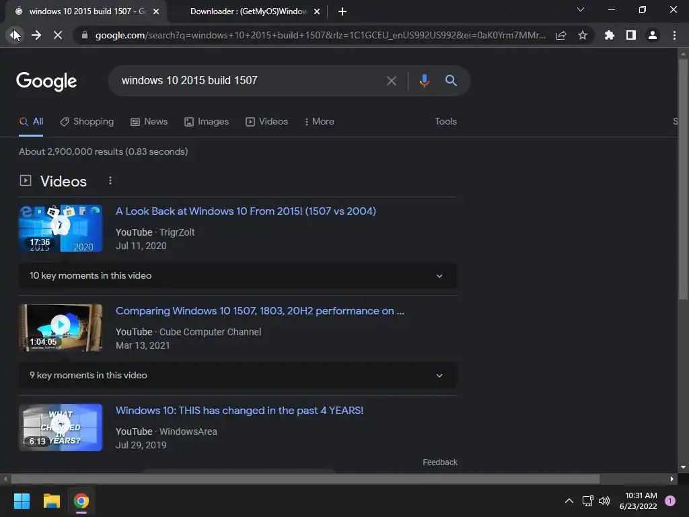Play the 17:36 video thumbnail
The width and height of the screenshot is (689, 517).
coord(61,228)
